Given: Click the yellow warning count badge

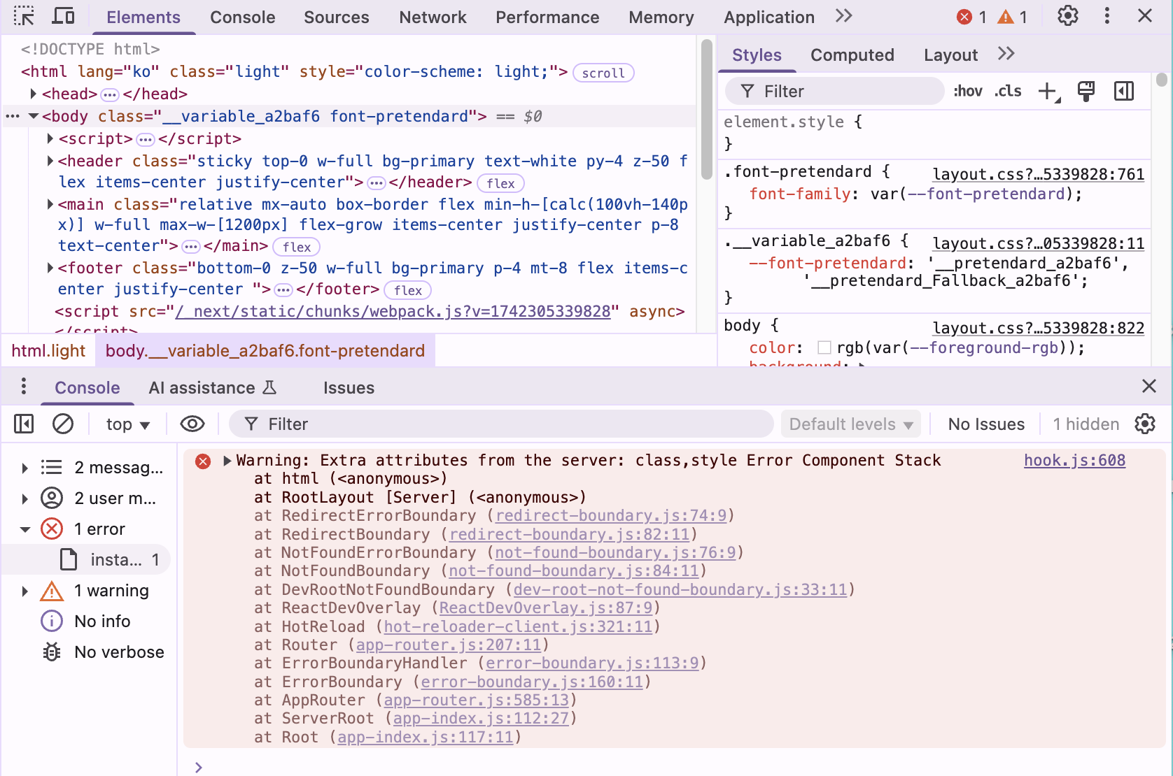Looking at the screenshot, I should (1013, 17).
